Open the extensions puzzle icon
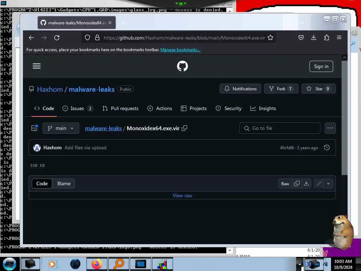This screenshot has height=271, width=361. (326, 37)
